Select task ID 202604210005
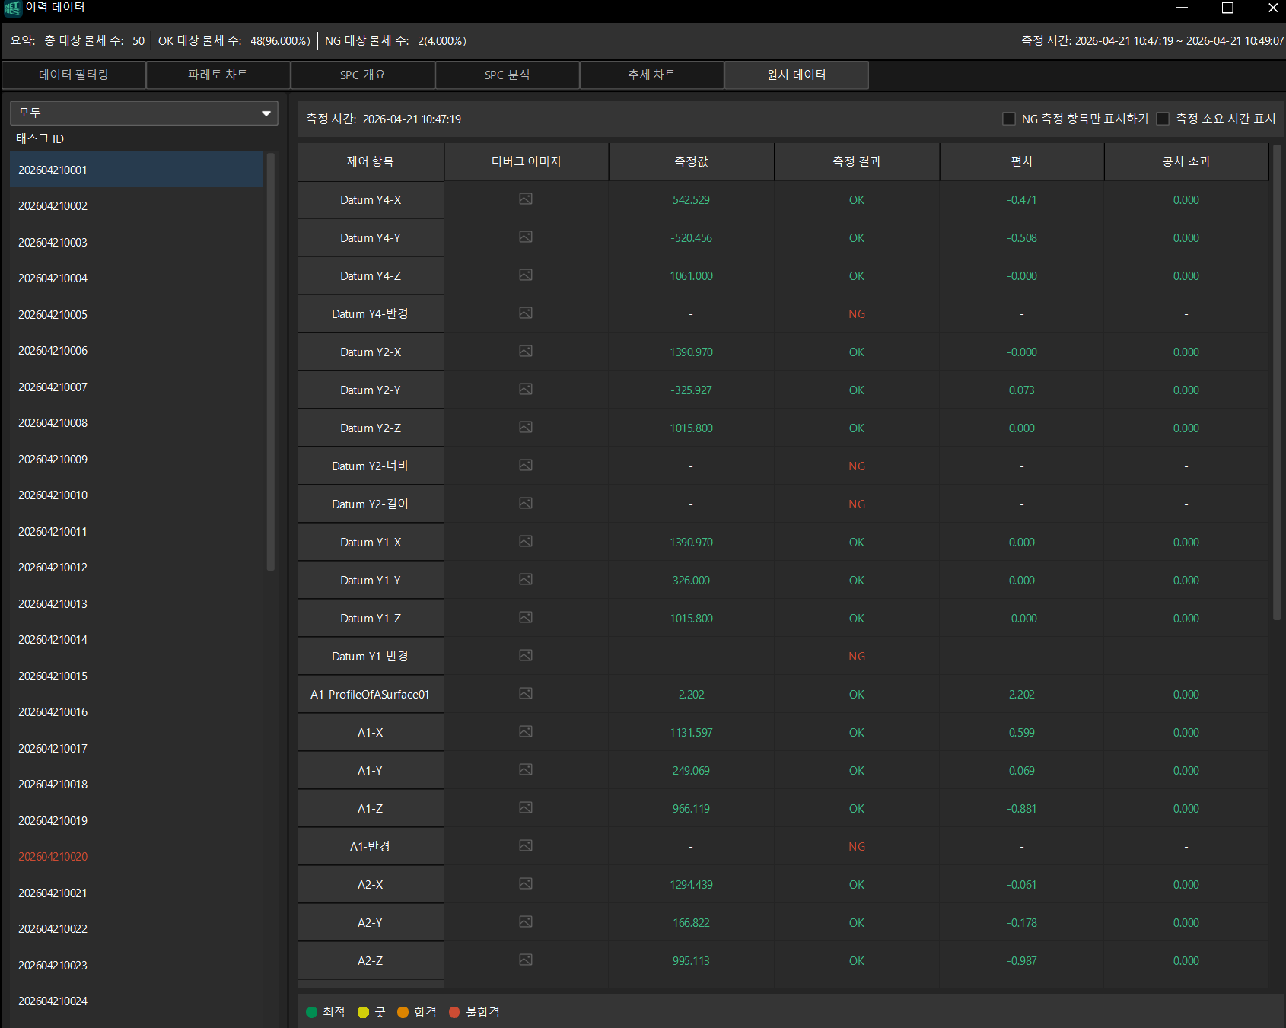Image resolution: width=1286 pixels, height=1028 pixels. tap(137, 314)
